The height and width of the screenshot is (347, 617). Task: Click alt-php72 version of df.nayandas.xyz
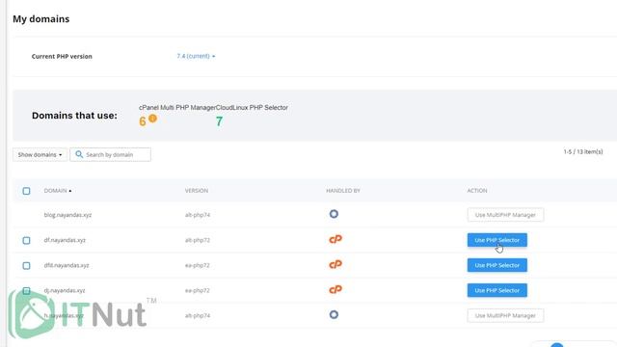click(x=198, y=240)
